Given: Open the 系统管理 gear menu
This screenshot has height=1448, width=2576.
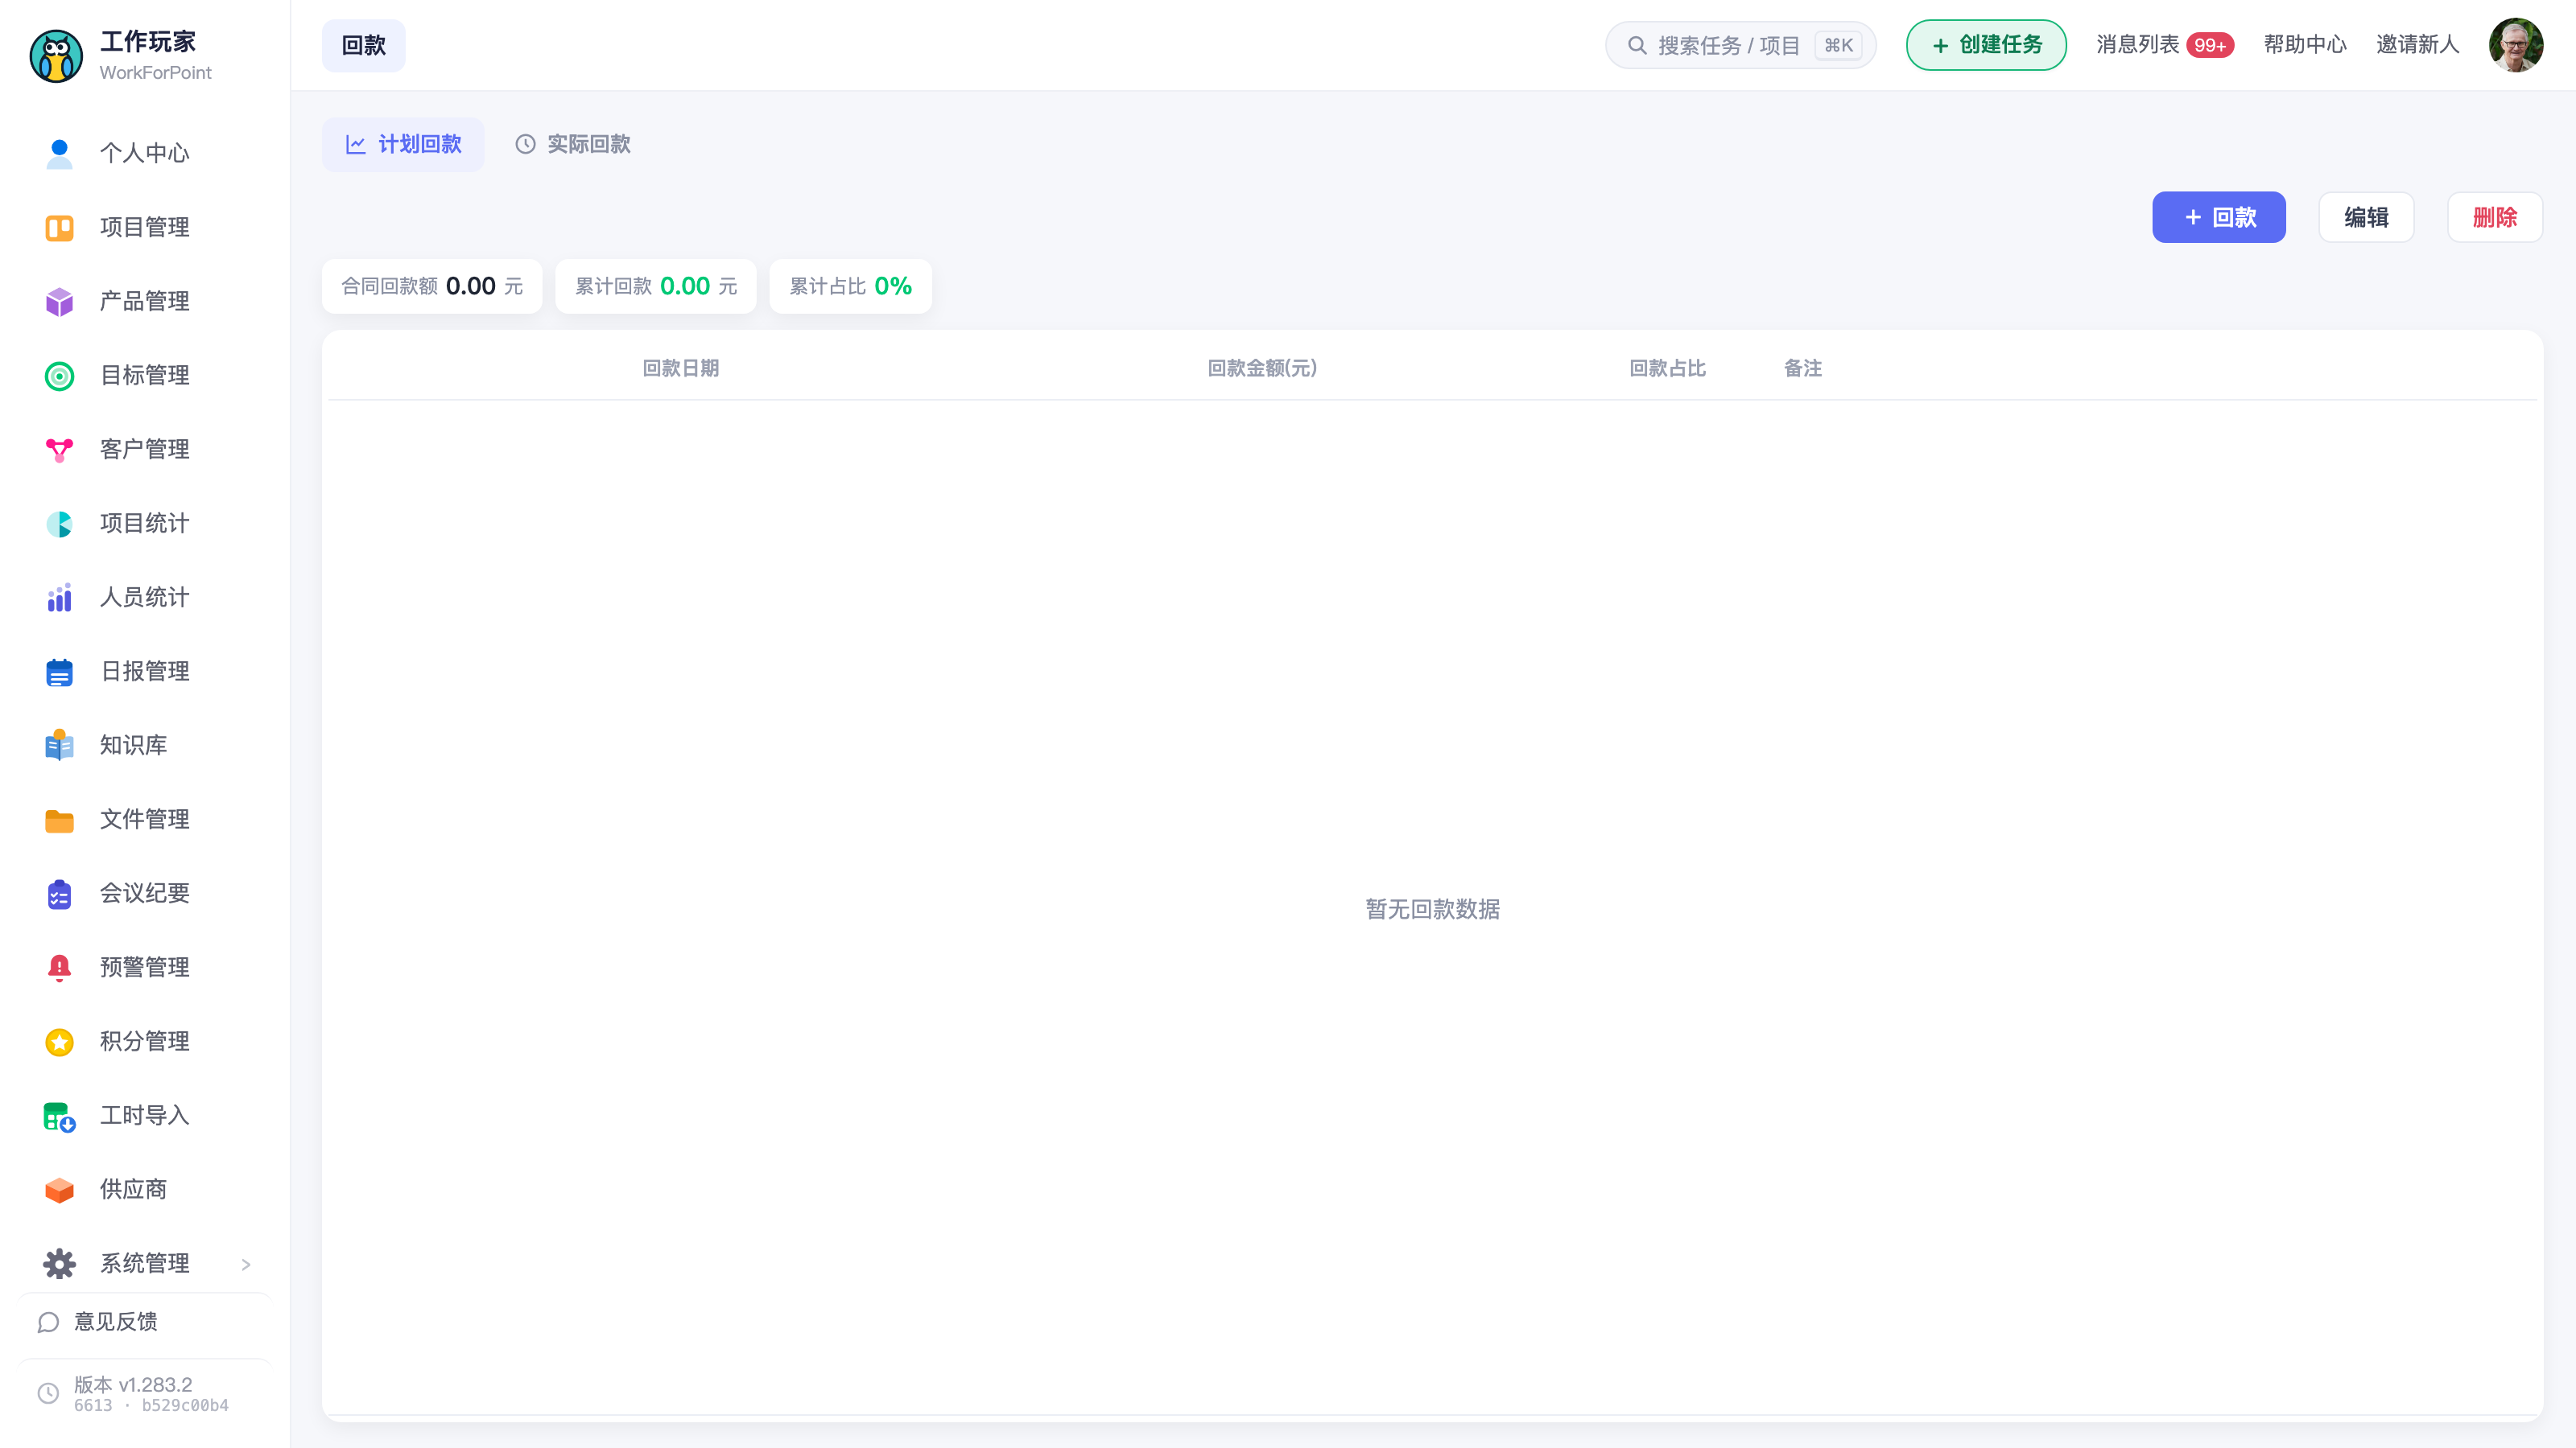Looking at the screenshot, I should click(x=145, y=1263).
